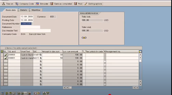Click the Tree on toolbar button

8,4
